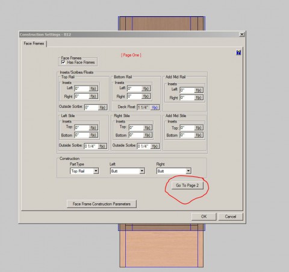
Task: Toggle the Has Face Frames checkbox
Action: 63,62
